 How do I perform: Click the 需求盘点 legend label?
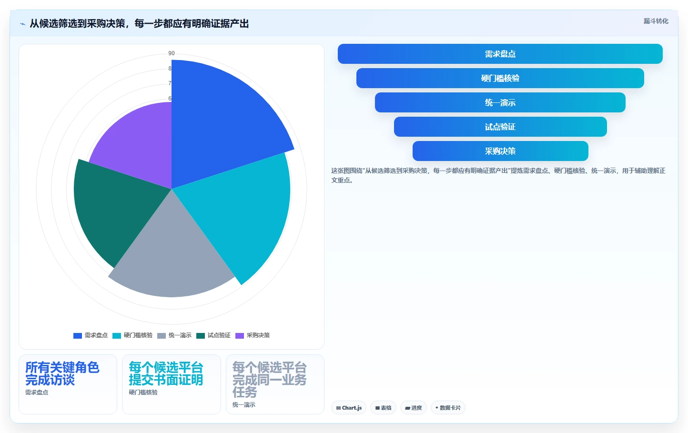click(x=96, y=335)
